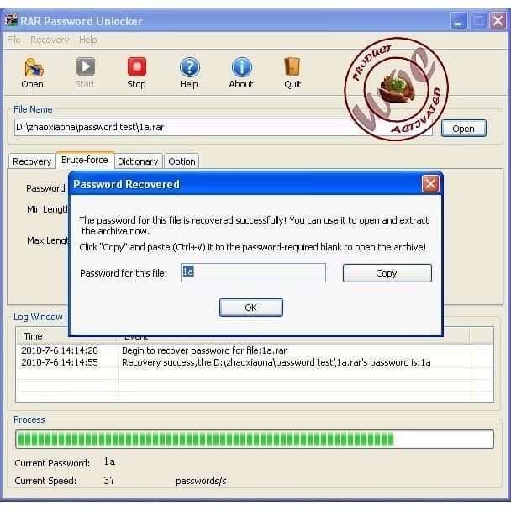Click the RAR Password Unlocker title bar icon

11,20
